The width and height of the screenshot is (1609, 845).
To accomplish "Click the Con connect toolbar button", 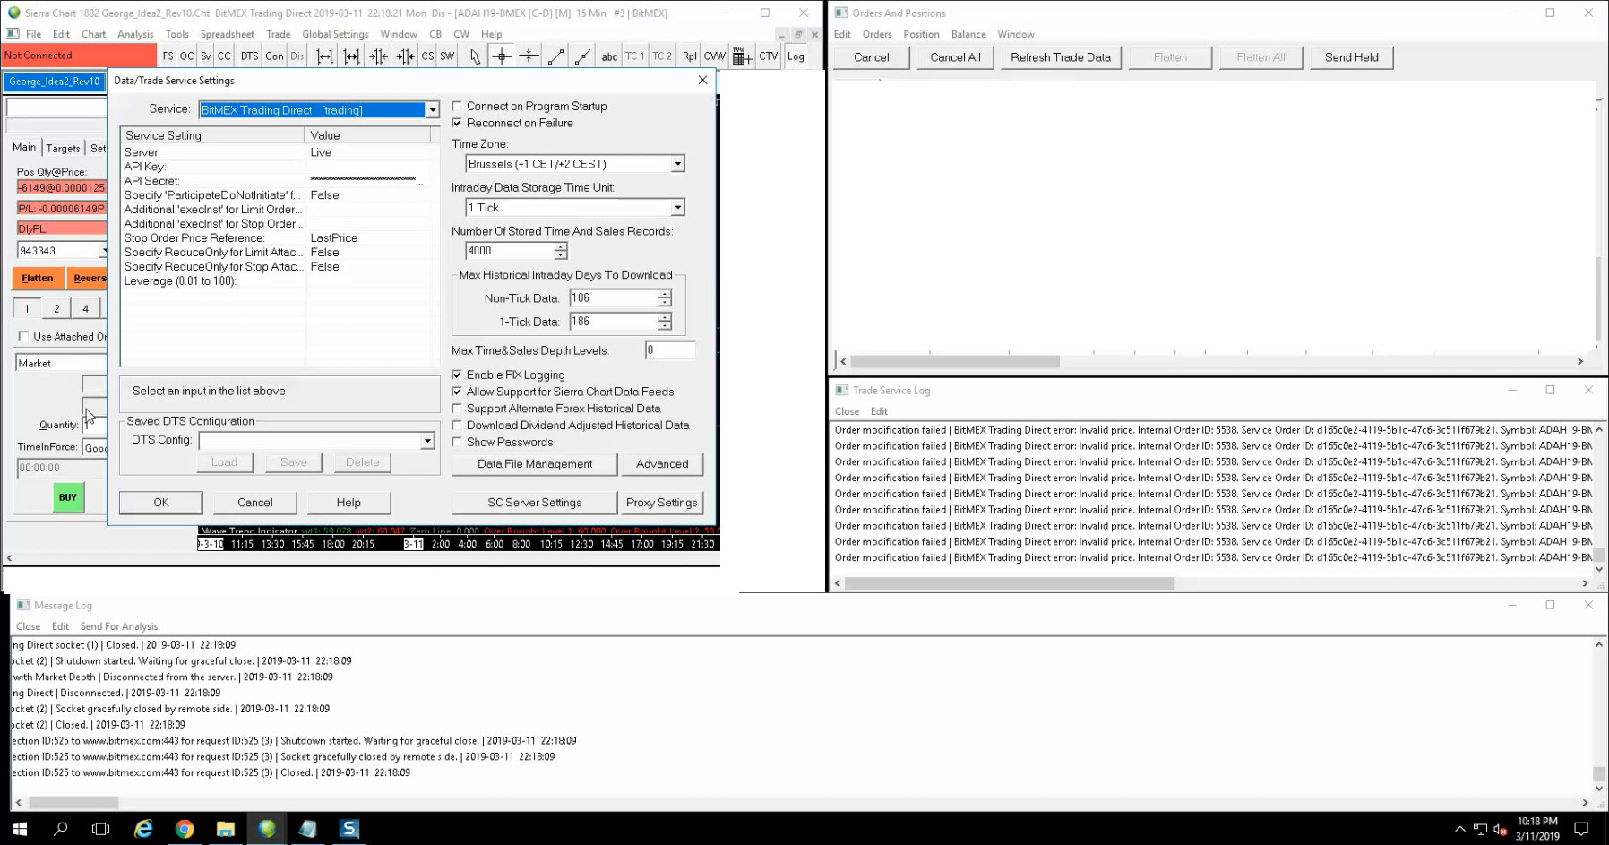I will click(274, 56).
